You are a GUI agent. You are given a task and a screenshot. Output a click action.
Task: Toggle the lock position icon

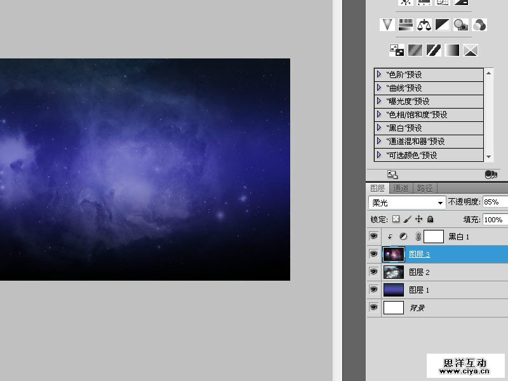419,219
